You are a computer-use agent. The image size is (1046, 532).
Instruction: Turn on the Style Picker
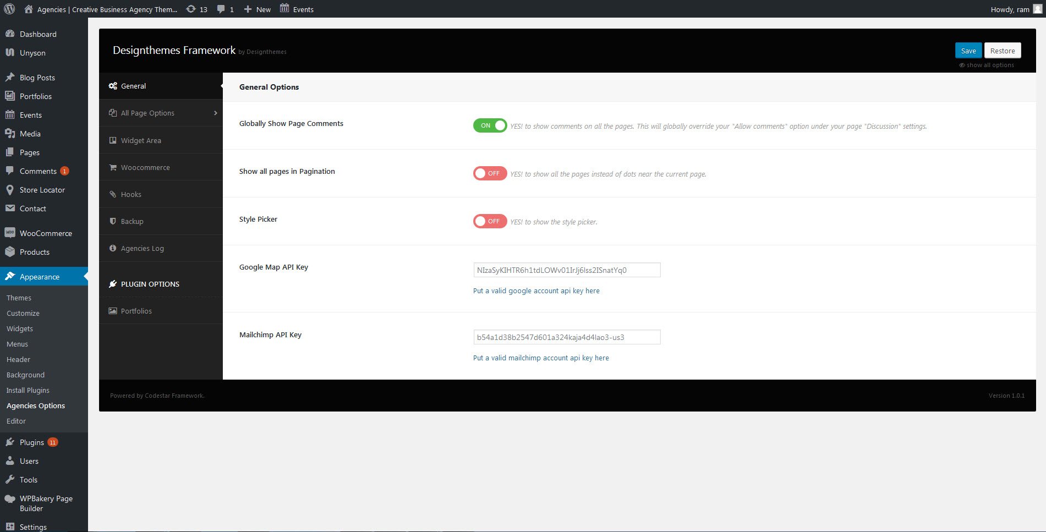pyautogui.click(x=490, y=221)
